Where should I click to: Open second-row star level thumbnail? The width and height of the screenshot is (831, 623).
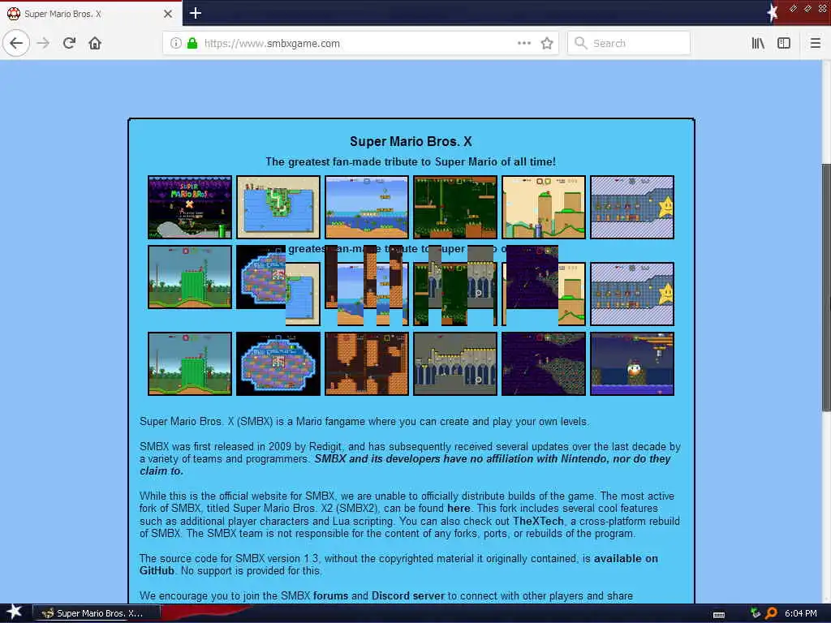632,294
